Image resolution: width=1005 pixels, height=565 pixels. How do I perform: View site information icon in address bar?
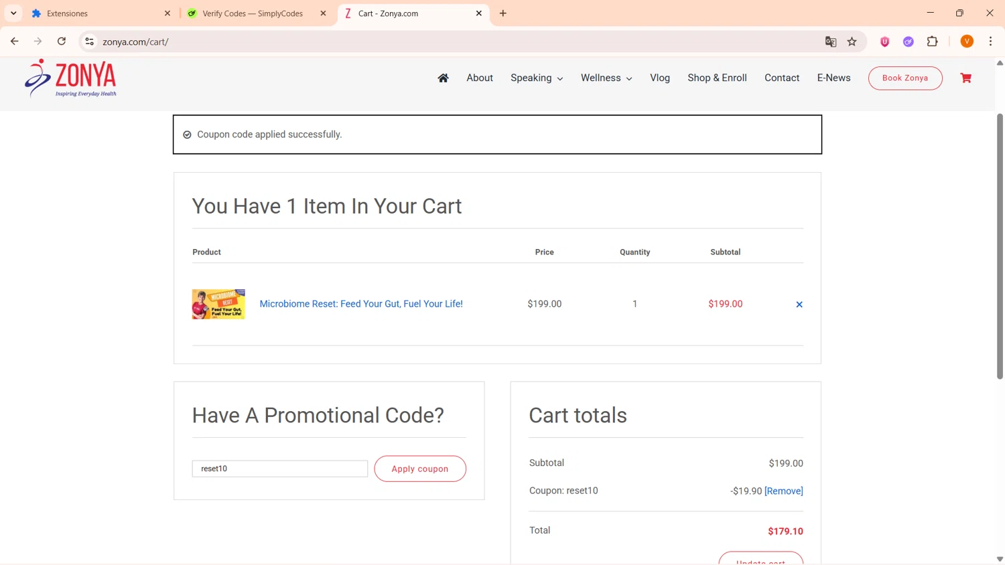pos(89,42)
